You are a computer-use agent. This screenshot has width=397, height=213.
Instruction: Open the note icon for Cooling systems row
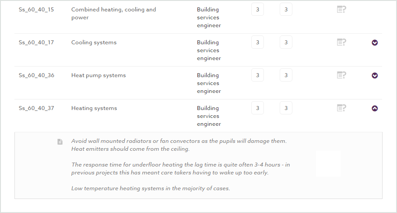(x=341, y=42)
